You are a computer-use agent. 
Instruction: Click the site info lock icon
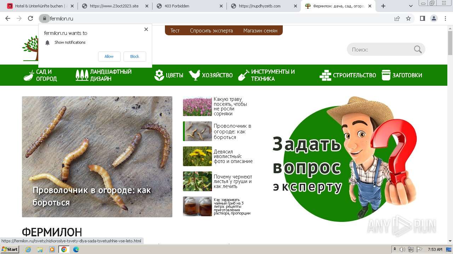pyautogui.click(x=44, y=18)
